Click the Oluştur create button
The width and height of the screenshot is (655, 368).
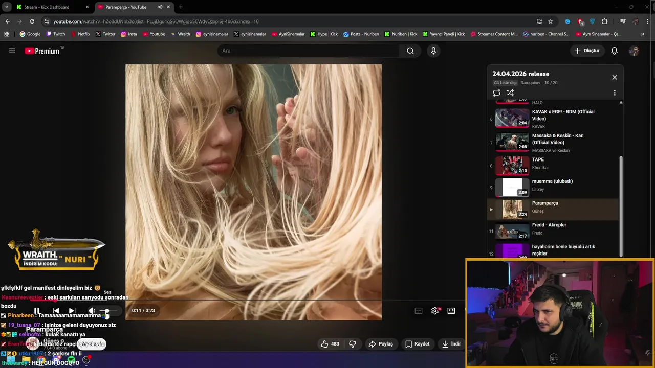[x=587, y=51]
